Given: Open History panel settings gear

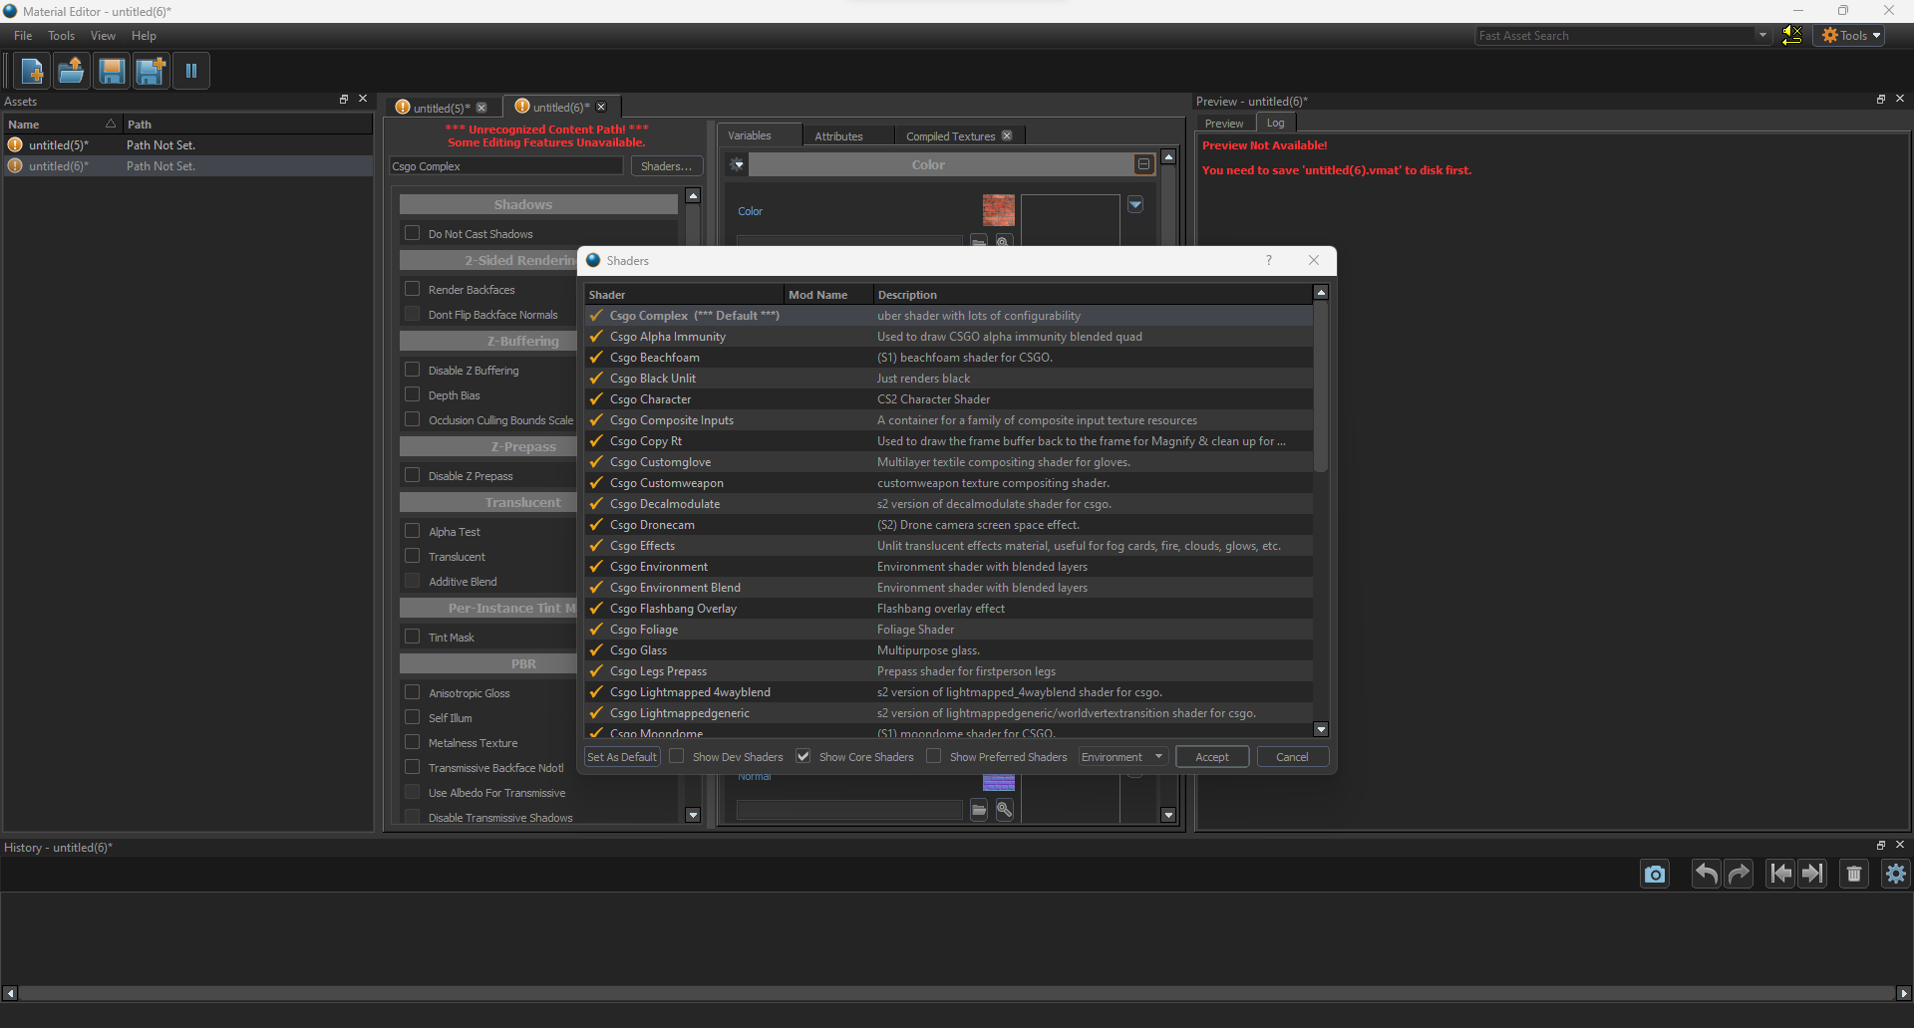Looking at the screenshot, I should (1896, 875).
